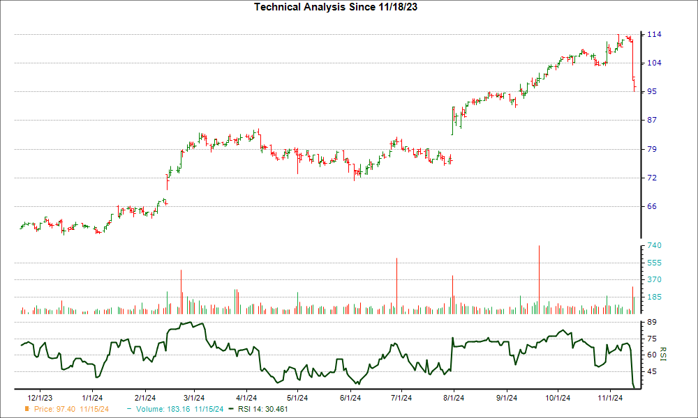Image resolution: width=698 pixels, height=418 pixels.
Task: Click the teal Volume legend dash marker
Action: [129, 409]
